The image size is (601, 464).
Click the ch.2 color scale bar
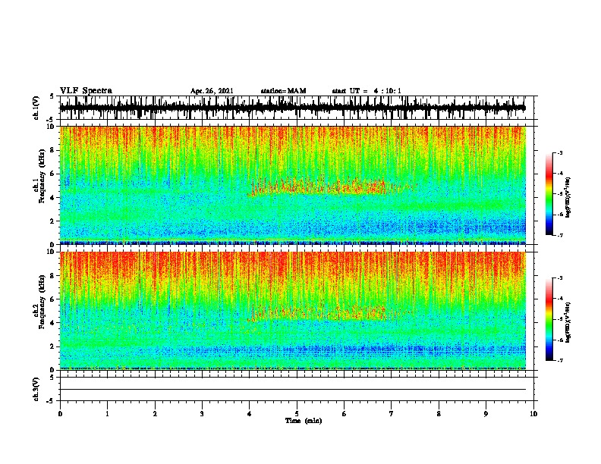(x=549, y=319)
